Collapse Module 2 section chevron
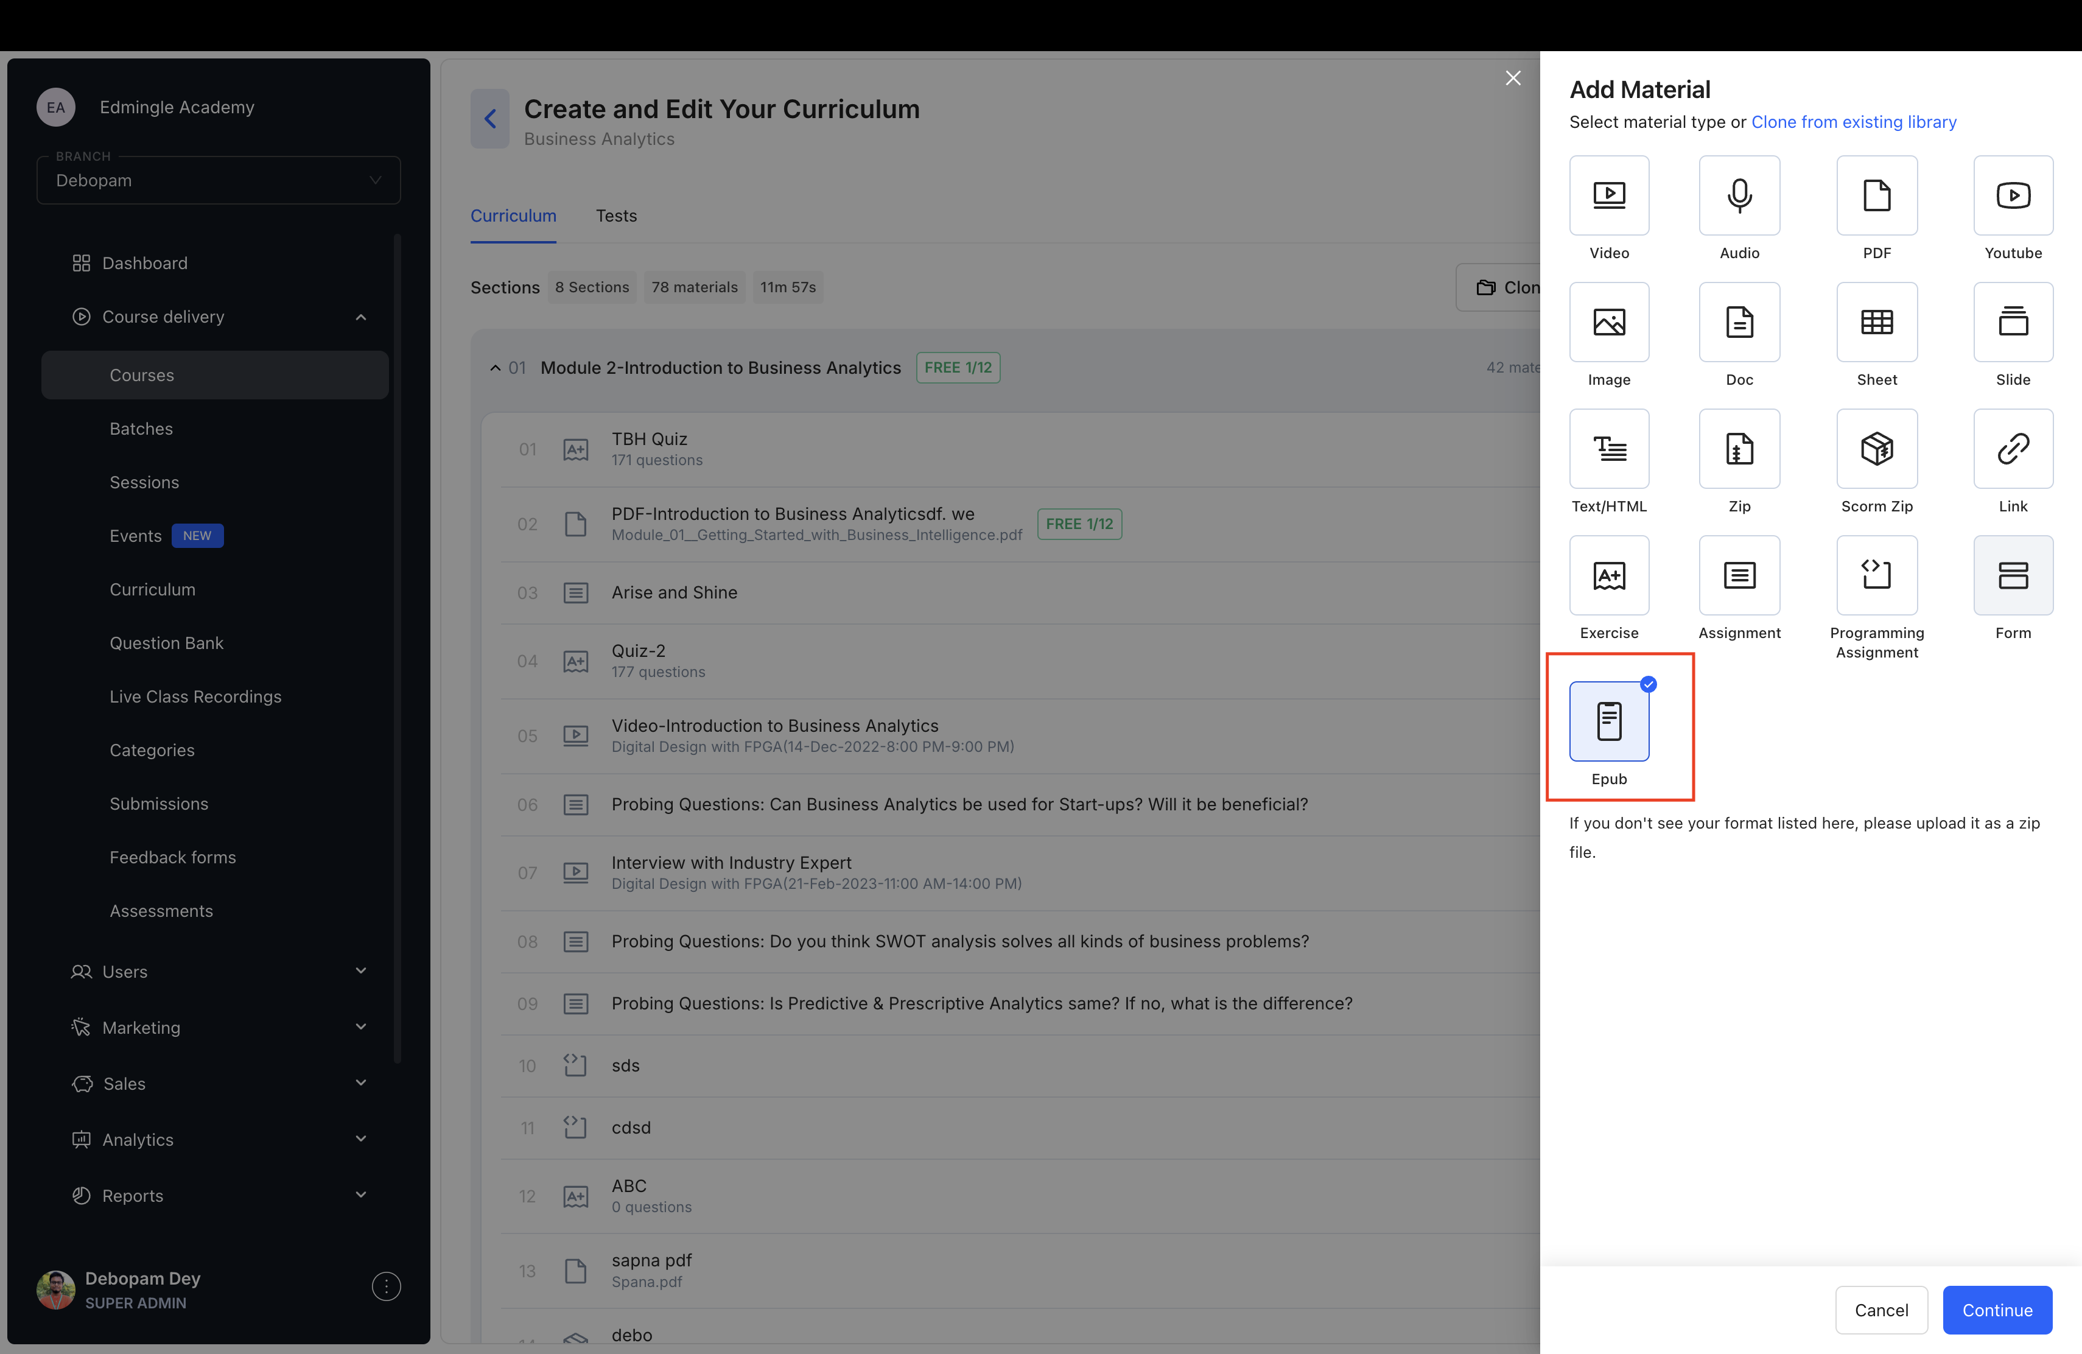The width and height of the screenshot is (2082, 1354). tap(495, 368)
